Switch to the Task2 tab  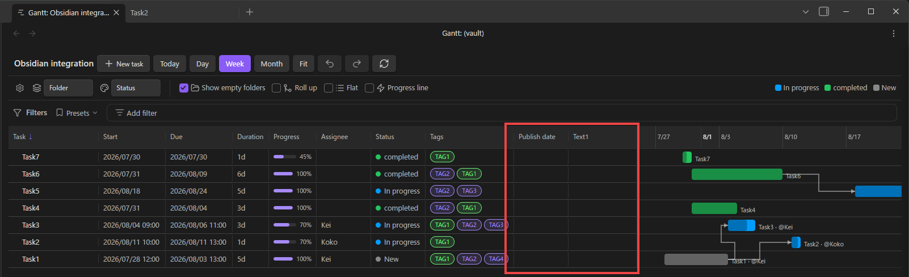point(139,12)
